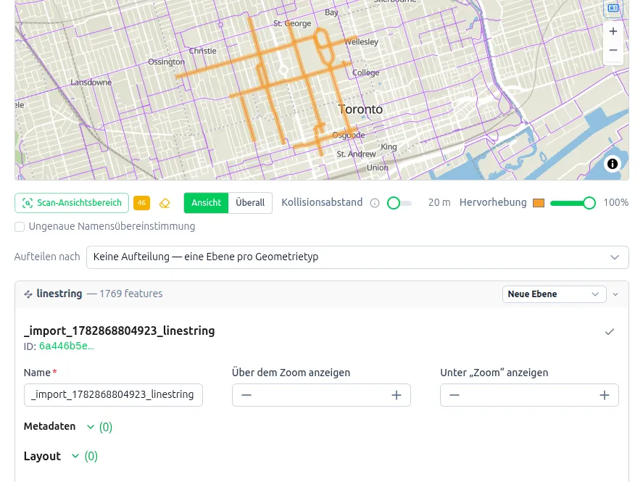Click the checkmark confirm icon for import layer
The height and width of the screenshot is (482, 643).
(x=610, y=331)
